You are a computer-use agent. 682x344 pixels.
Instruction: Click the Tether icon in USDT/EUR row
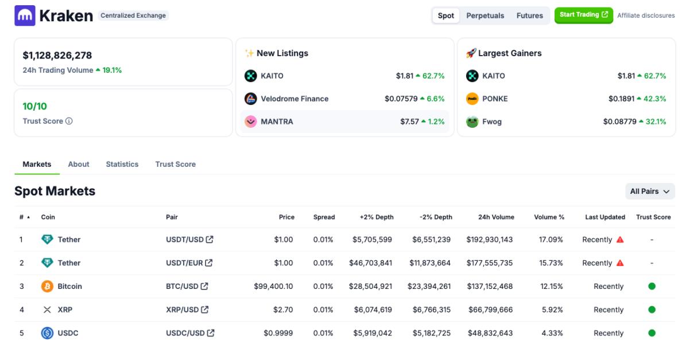click(x=47, y=263)
